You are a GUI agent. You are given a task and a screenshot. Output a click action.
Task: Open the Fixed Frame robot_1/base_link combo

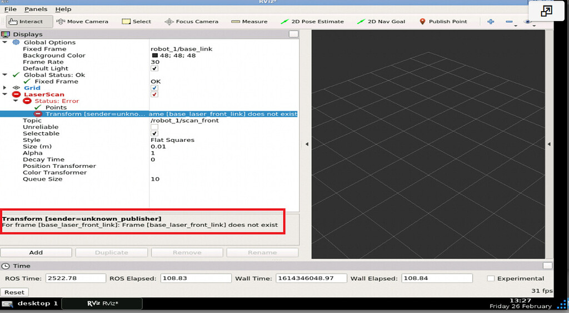click(224, 49)
